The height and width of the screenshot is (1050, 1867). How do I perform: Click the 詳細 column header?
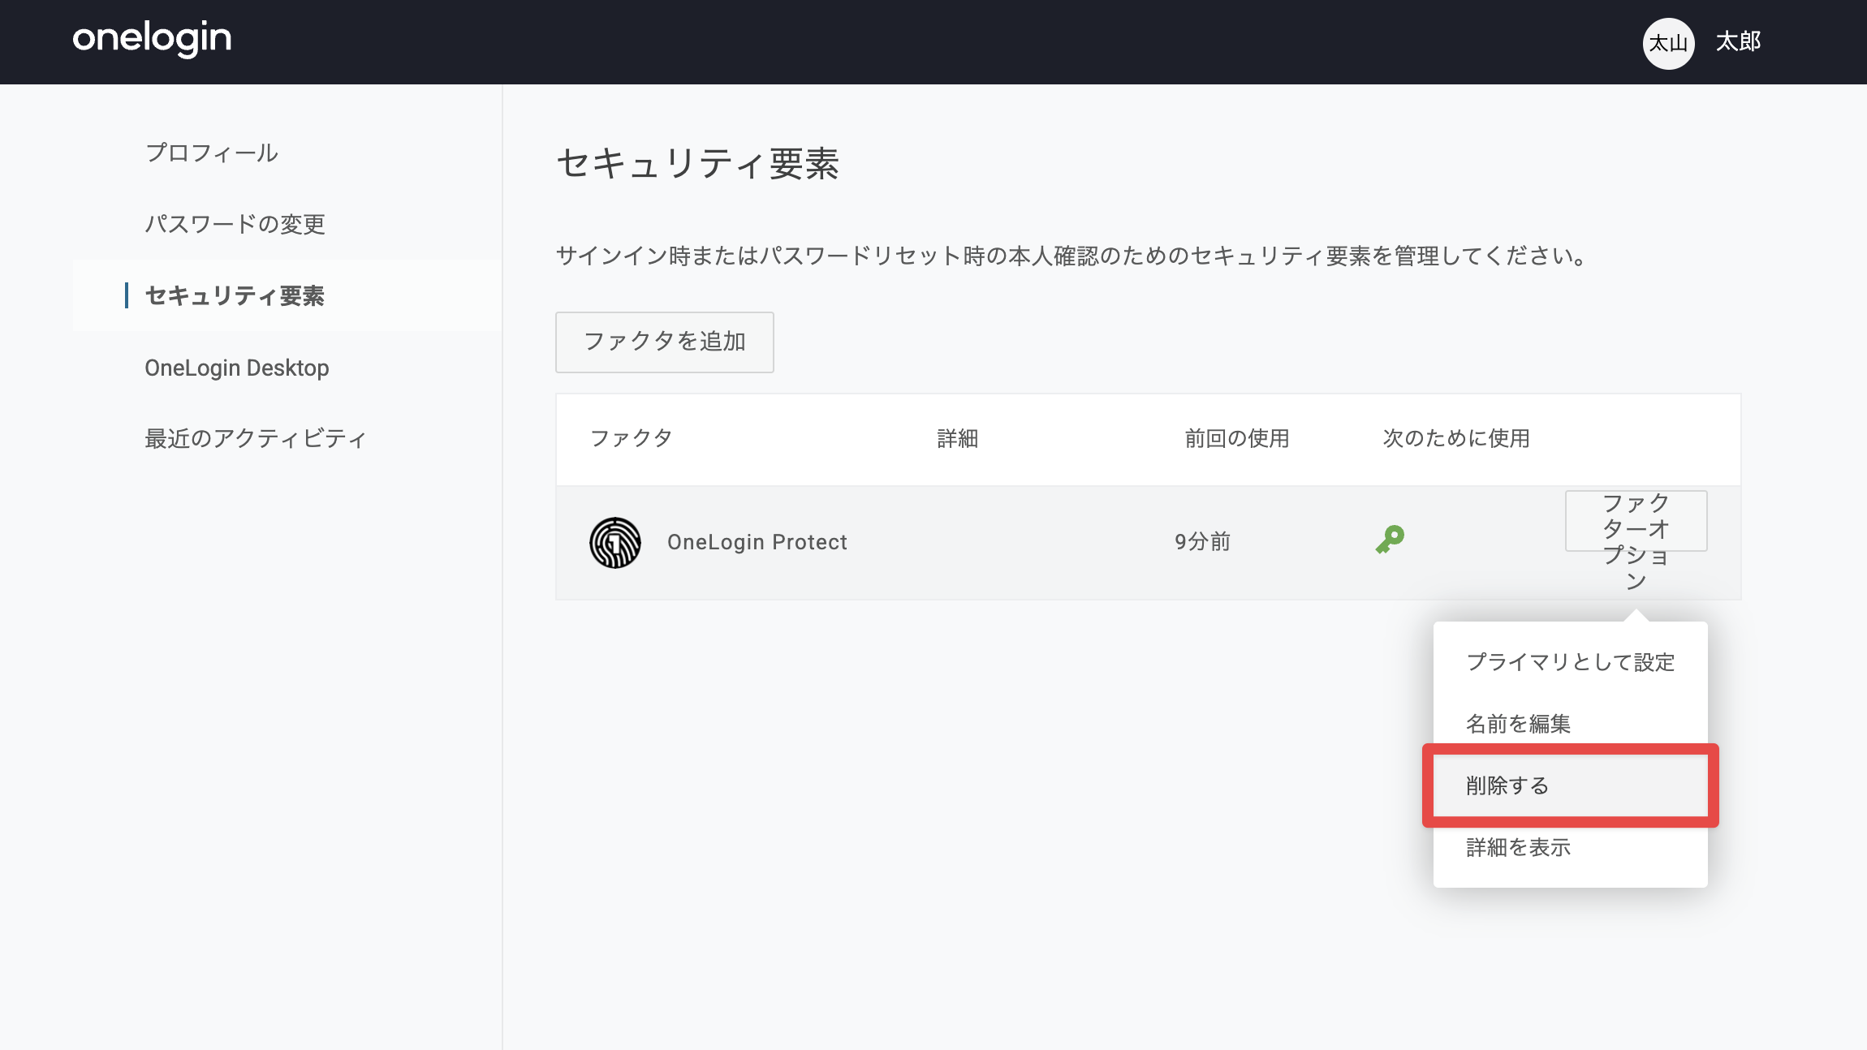pyautogui.click(x=958, y=438)
